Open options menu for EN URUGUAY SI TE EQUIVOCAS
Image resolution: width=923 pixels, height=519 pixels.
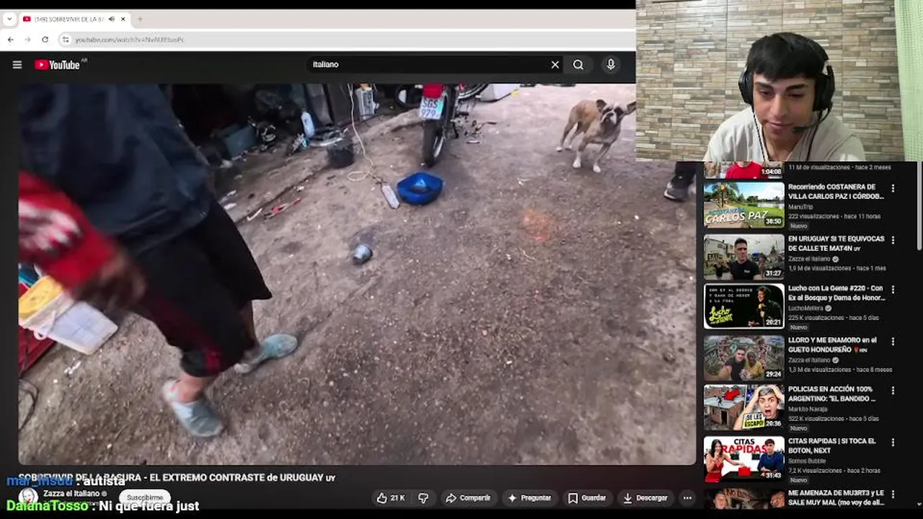pyautogui.click(x=893, y=240)
